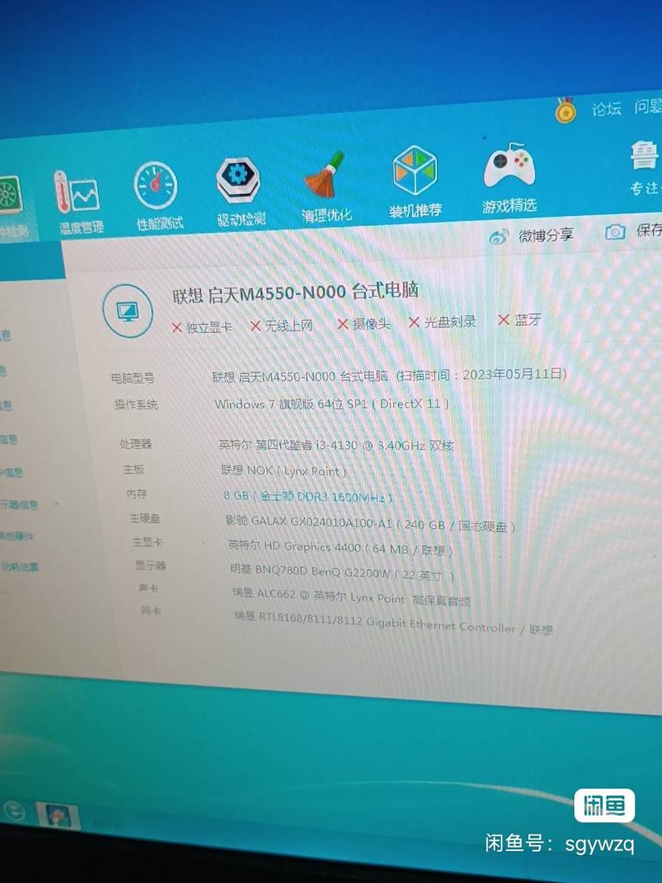Click the 英特尔 HD Graphics 4400 value

click(x=340, y=547)
